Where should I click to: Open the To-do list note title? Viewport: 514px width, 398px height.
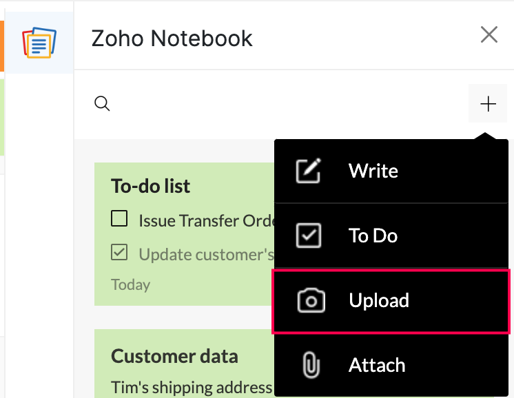151,186
